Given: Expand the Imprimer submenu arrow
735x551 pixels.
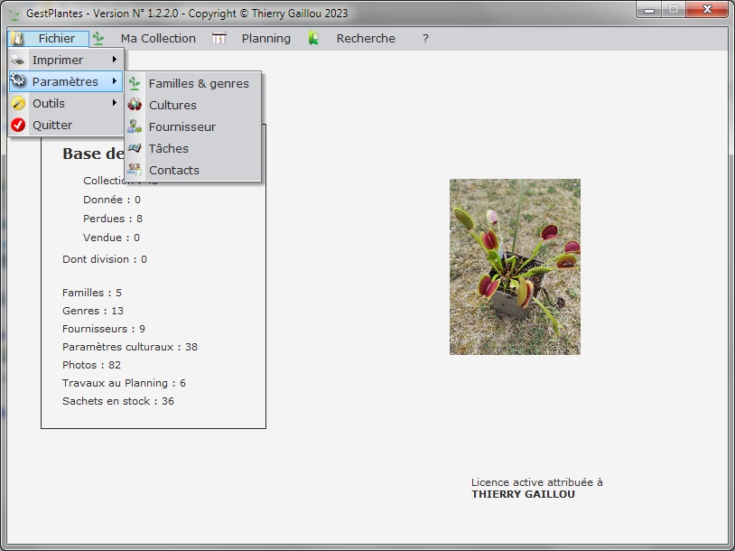Looking at the screenshot, I should tap(114, 59).
